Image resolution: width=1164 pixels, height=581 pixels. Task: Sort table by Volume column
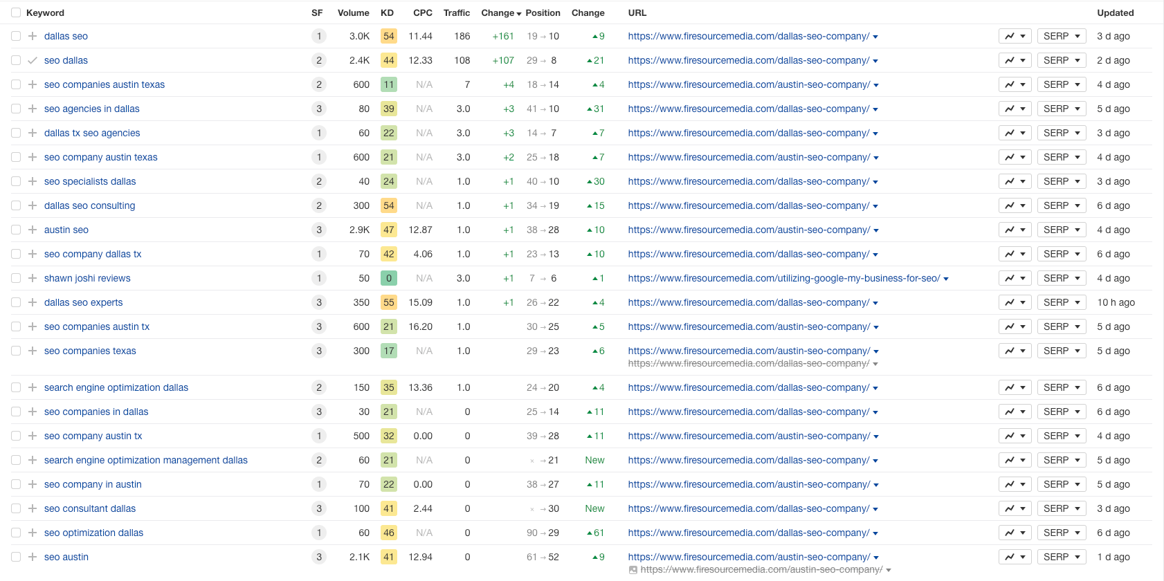tap(353, 12)
